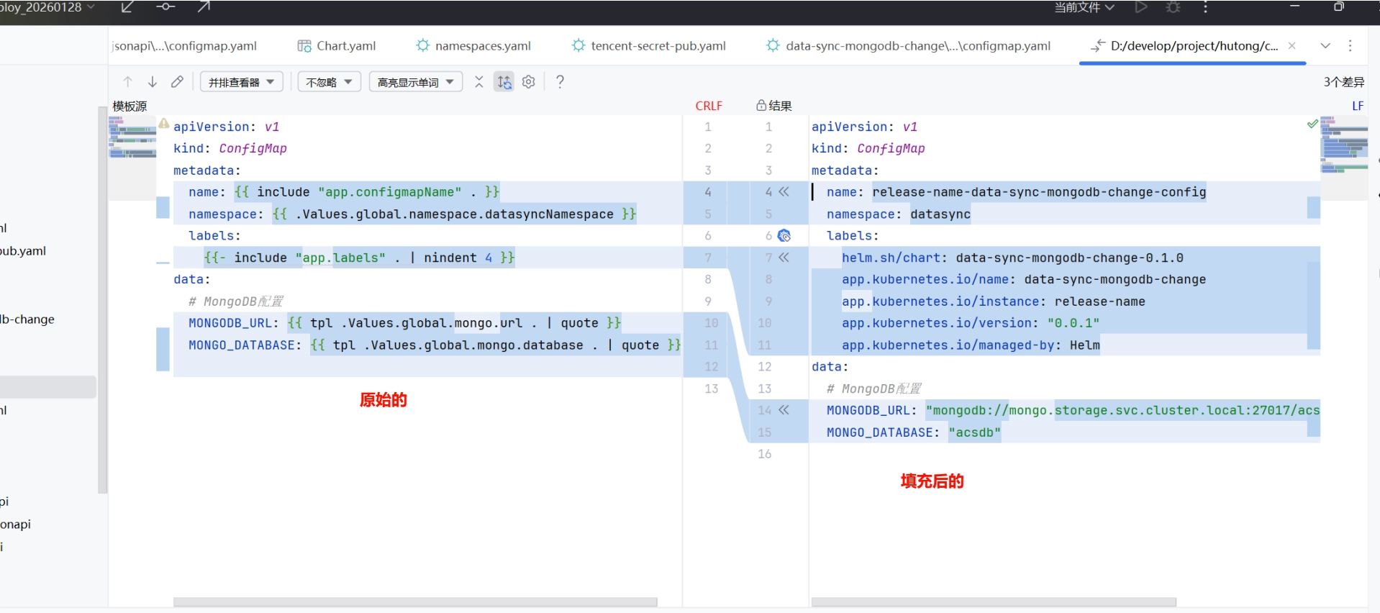Open the 并排查看器 viewer dropdown
1380x613 pixels.
(242, 82)
